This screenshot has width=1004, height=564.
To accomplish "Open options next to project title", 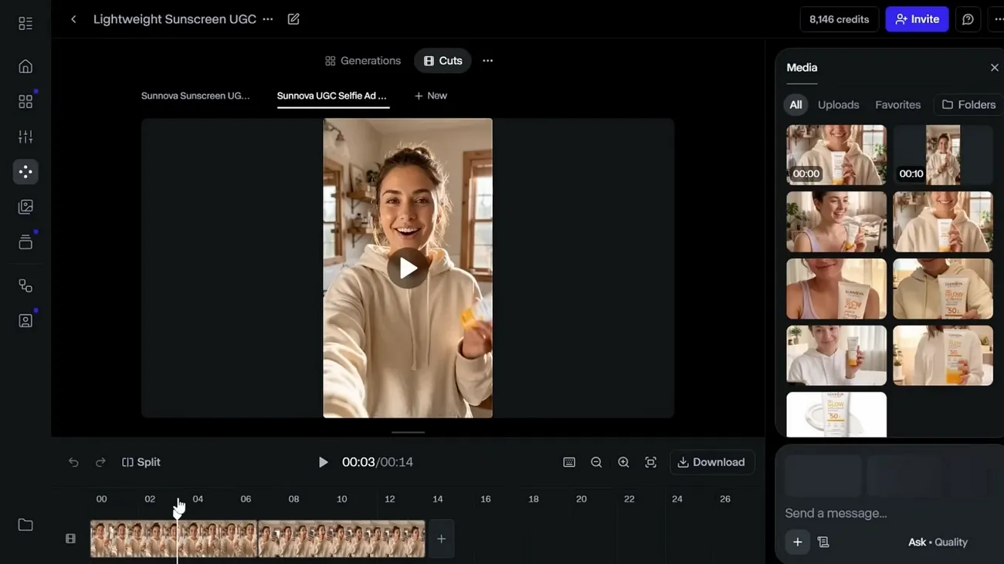I will (268, 19).
